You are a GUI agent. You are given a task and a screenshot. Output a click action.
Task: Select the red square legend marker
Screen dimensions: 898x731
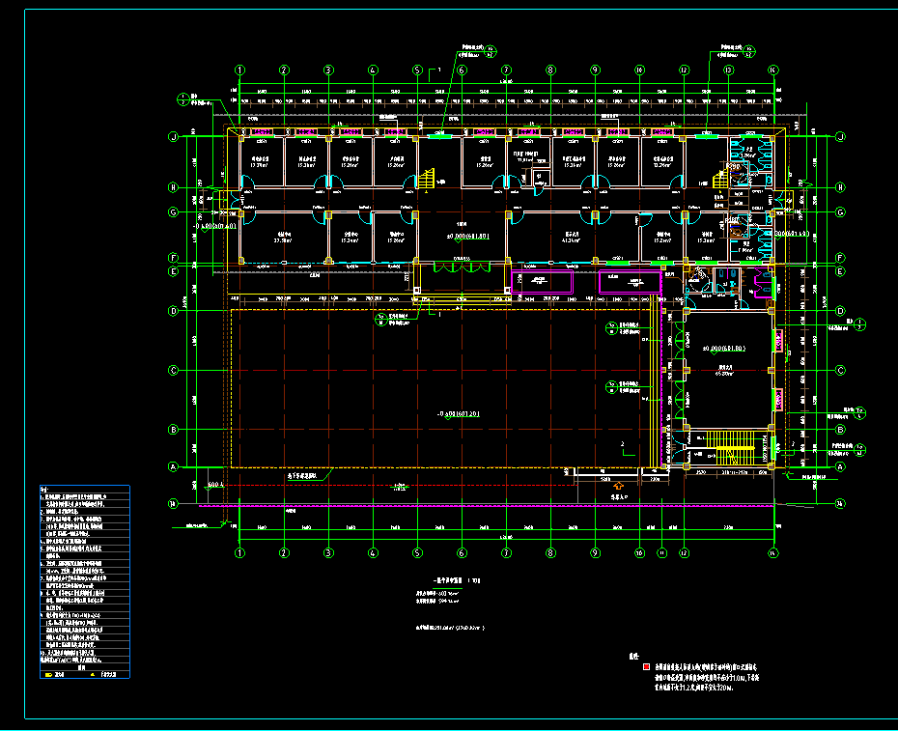[647, 667]
